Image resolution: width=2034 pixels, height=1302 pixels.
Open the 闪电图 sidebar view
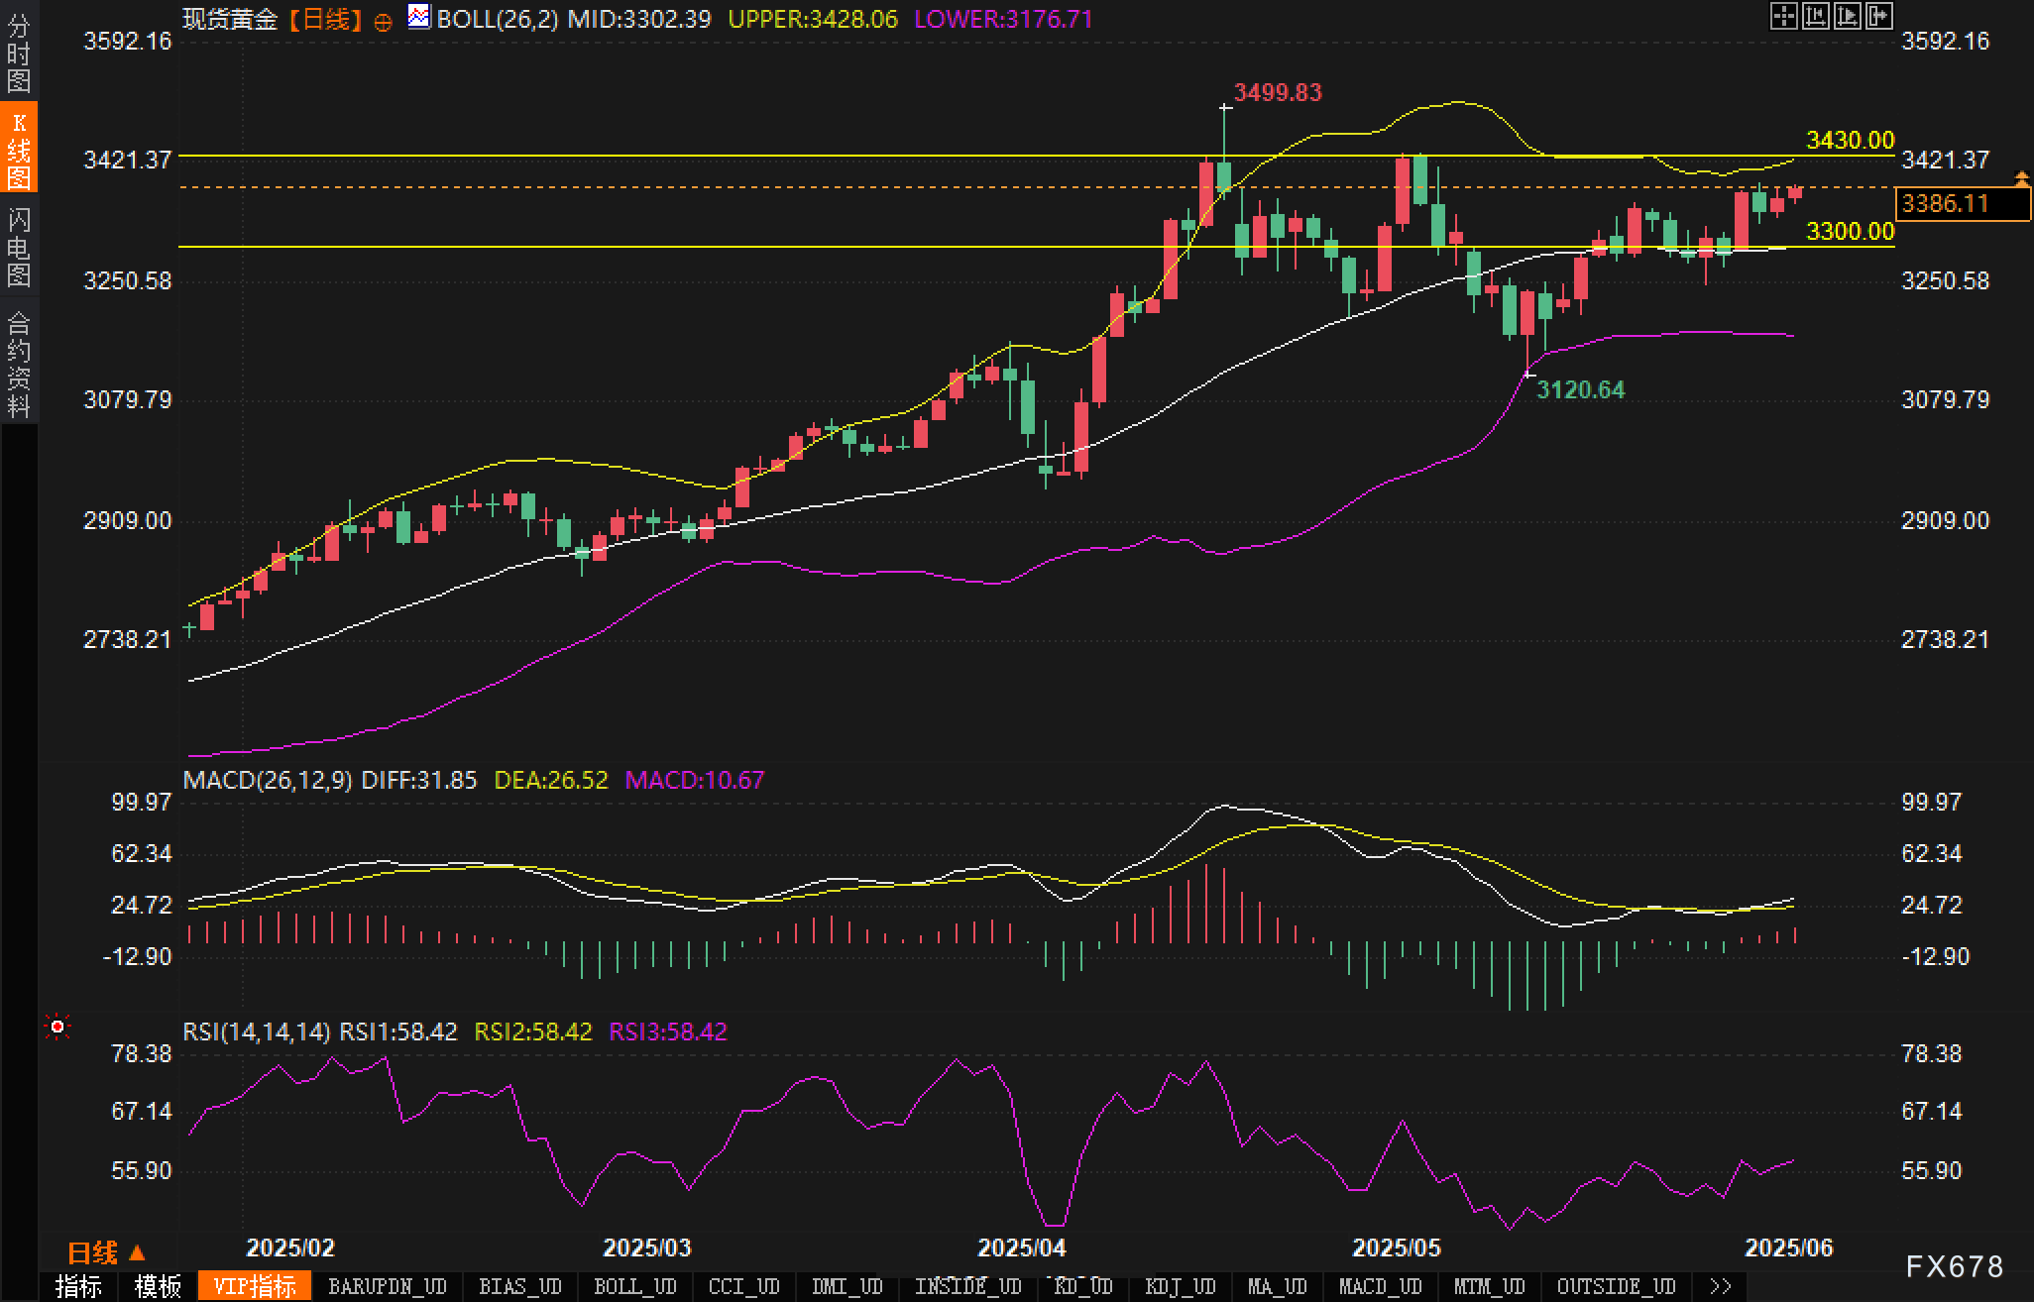click(19, 247)
